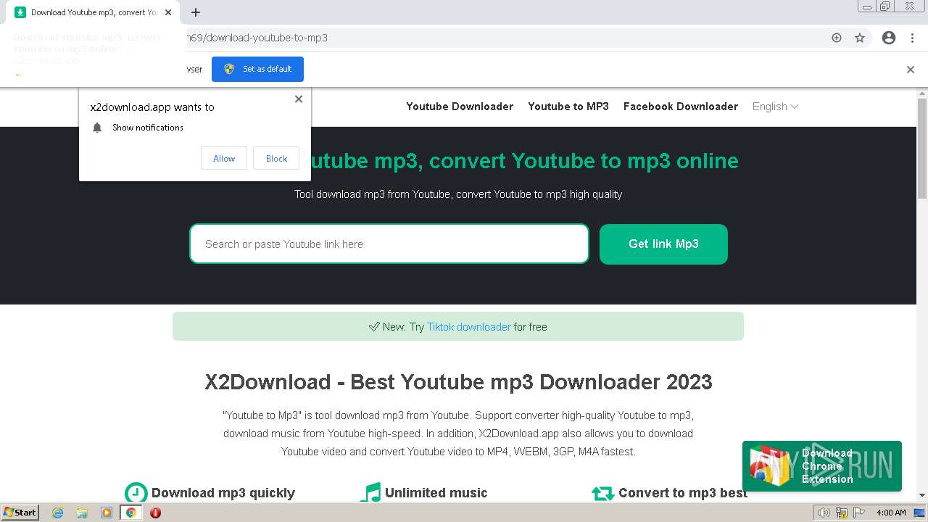Open the Facebook Downloader menu item
The image size is (928, 522).
coord(681,107)
